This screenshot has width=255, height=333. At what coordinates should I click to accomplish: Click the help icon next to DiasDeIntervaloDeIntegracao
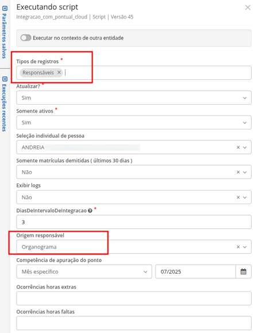click(x=90, y=210)
